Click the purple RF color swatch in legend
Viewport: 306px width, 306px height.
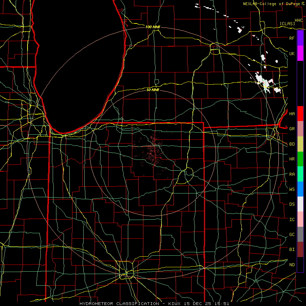click(x=300, y=38)
